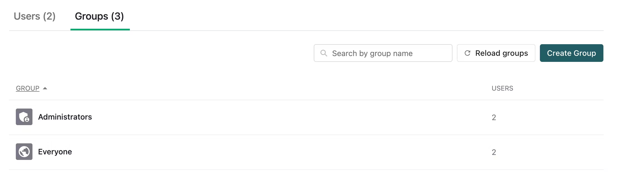The height and width of the screenshot is (174, 617).
Task: Select the lock badge on Administrators icon
Action: pyautogui.click(x=27, y=120)
